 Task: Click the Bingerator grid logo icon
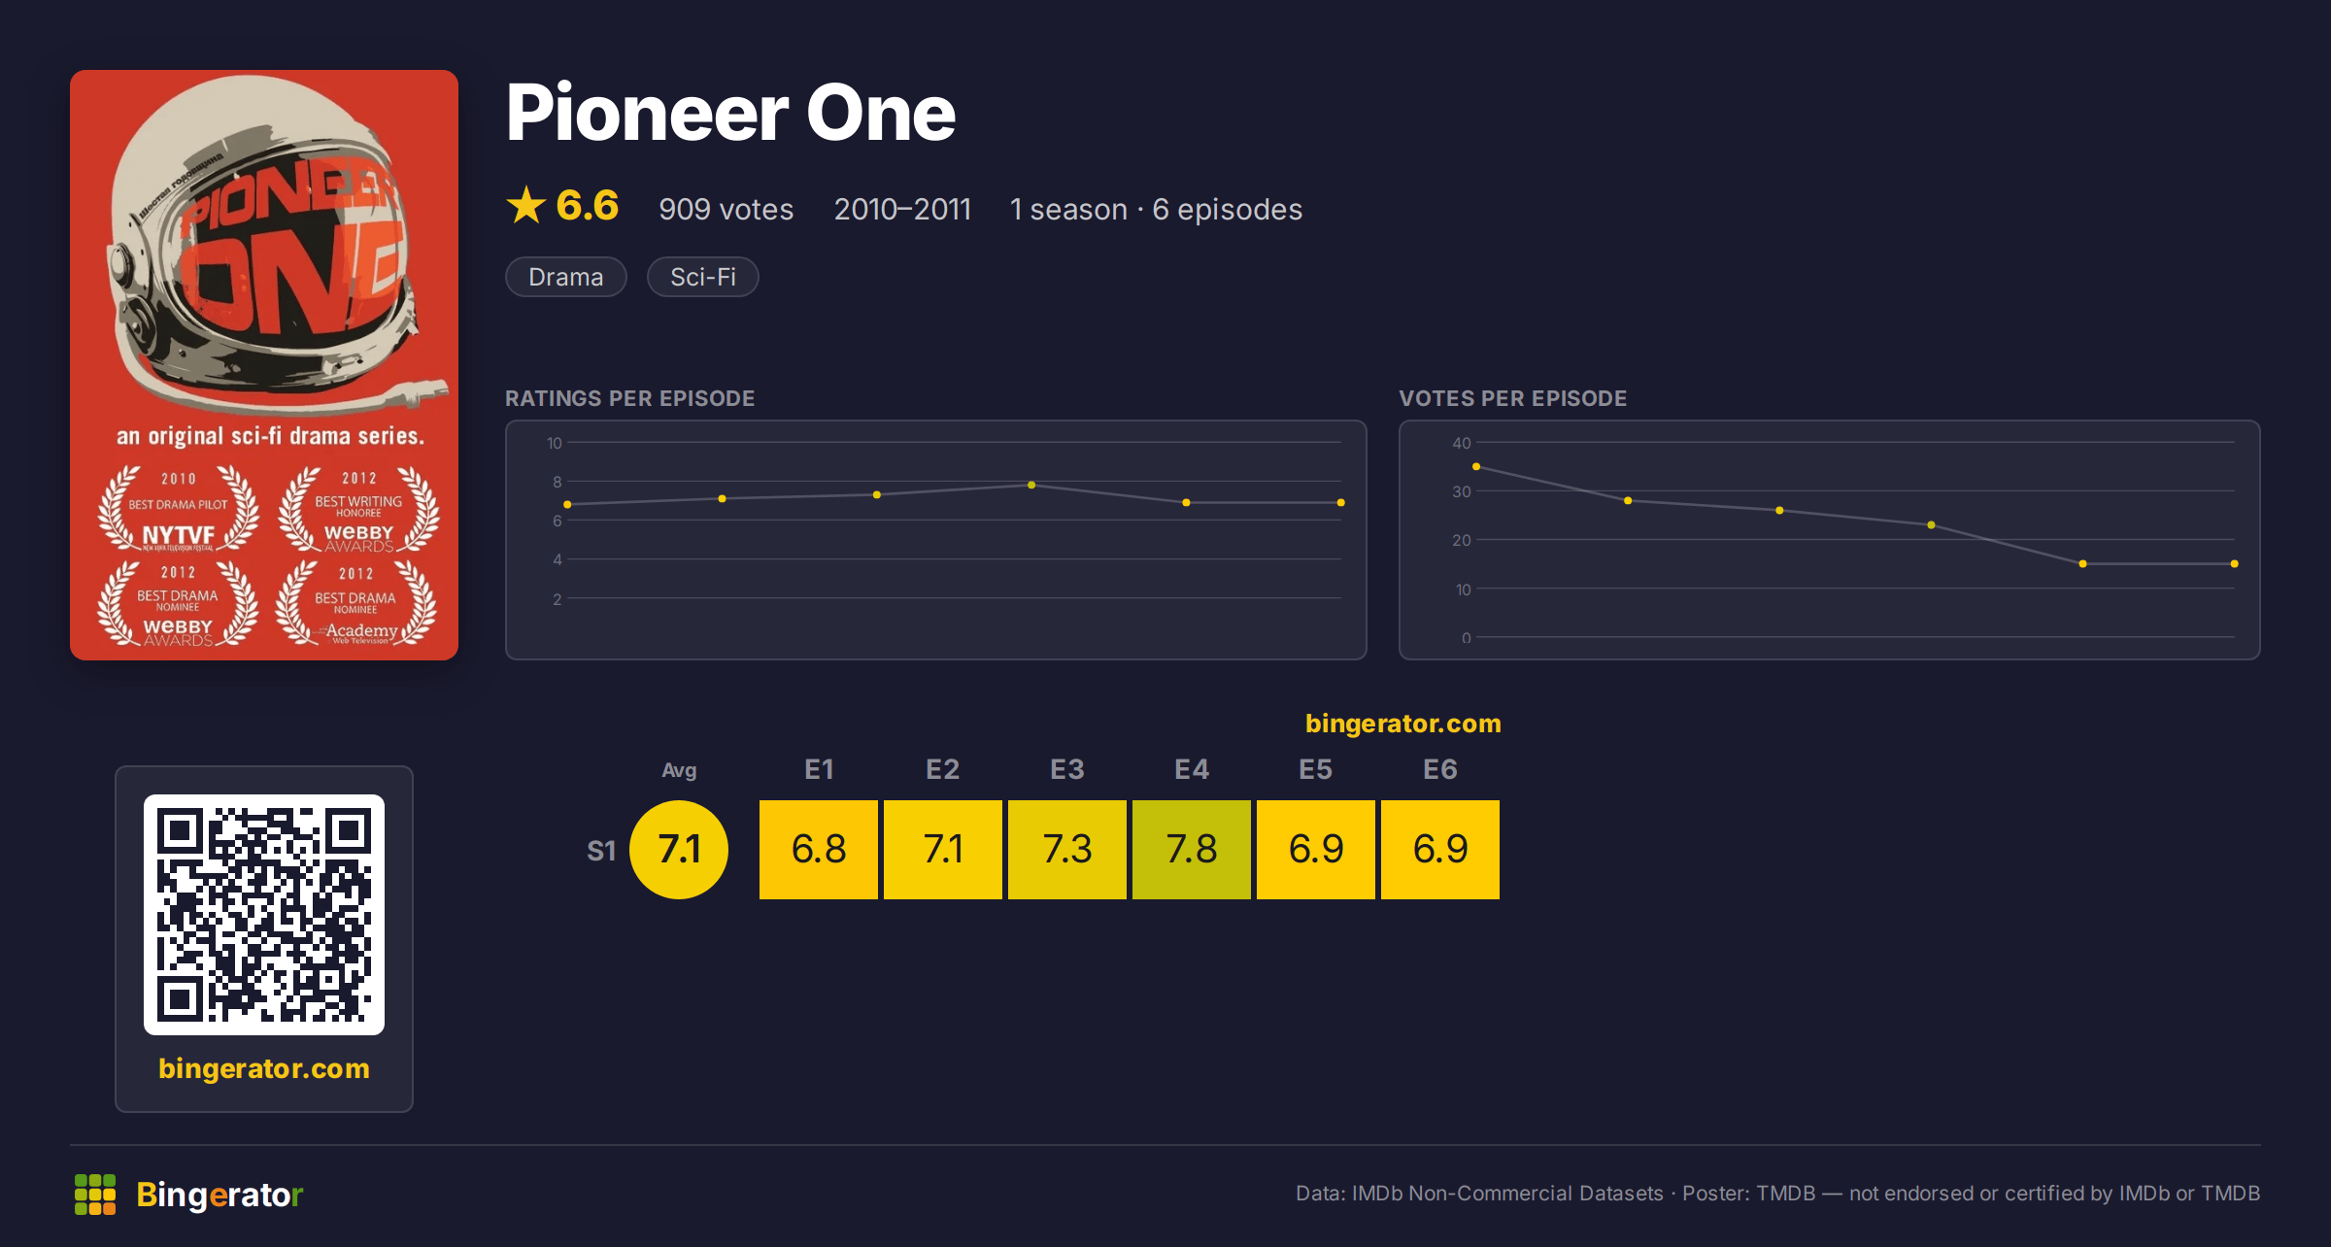tap(95, 1195)
